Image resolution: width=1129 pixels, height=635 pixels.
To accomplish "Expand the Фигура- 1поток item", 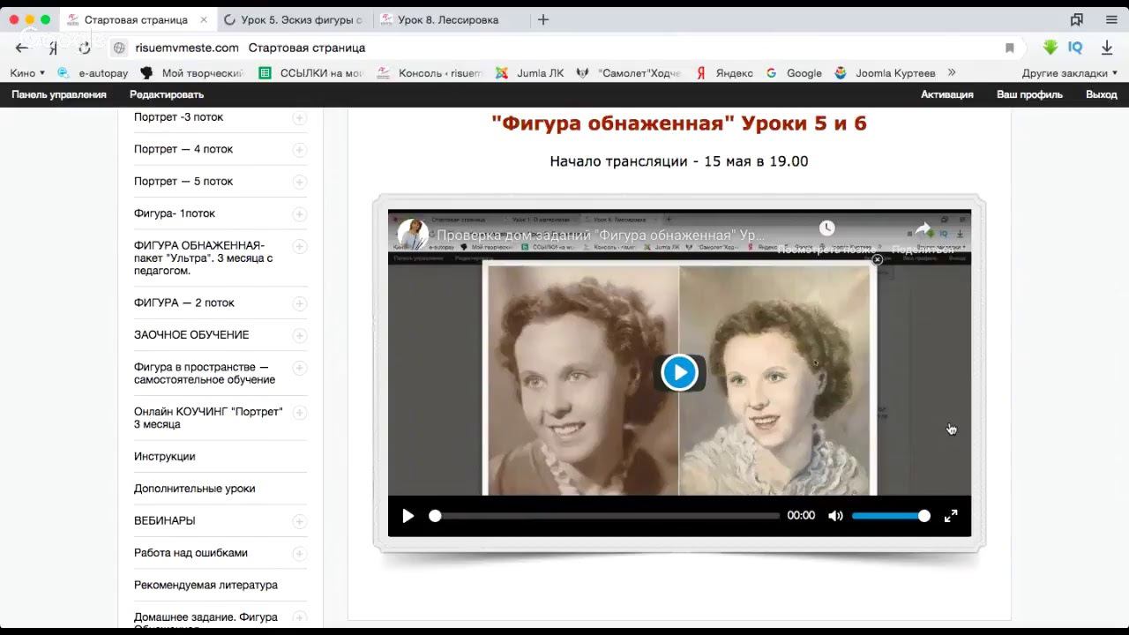I will [x=300, y=214].
